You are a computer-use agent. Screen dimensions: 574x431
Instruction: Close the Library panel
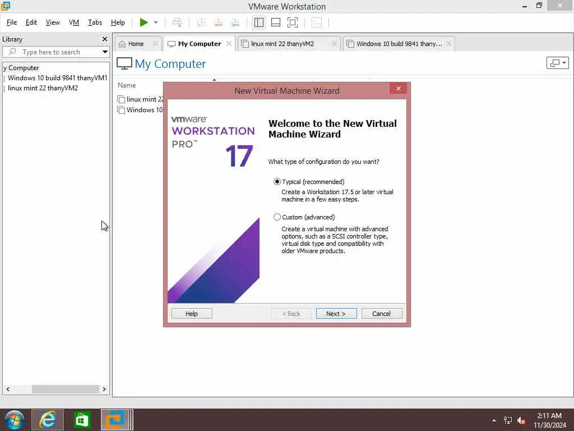pyautogui.click(x=105, y=39)
